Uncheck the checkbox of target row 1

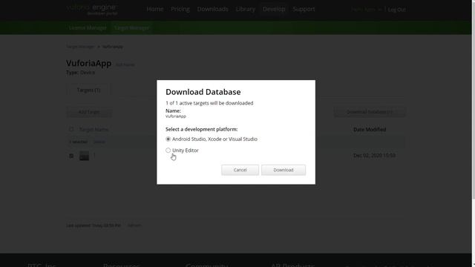click(71, 156)
